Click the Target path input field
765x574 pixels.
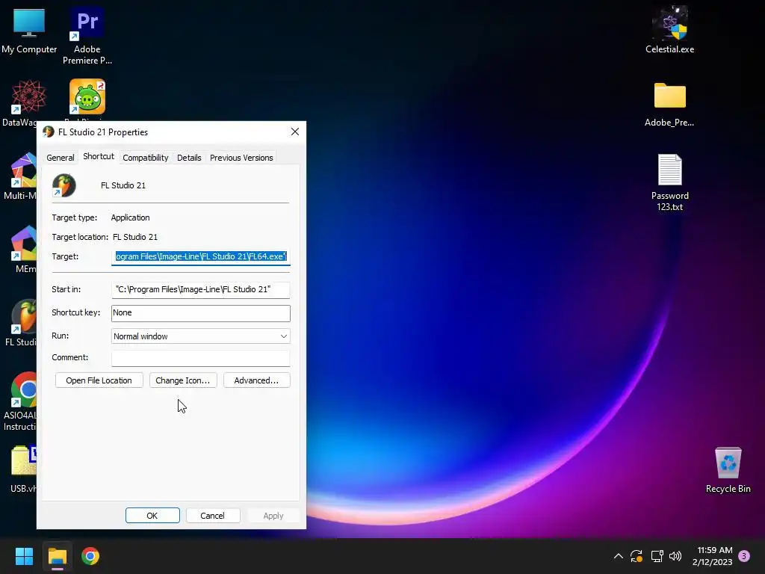pyautogui.click(x=200, y=257)
